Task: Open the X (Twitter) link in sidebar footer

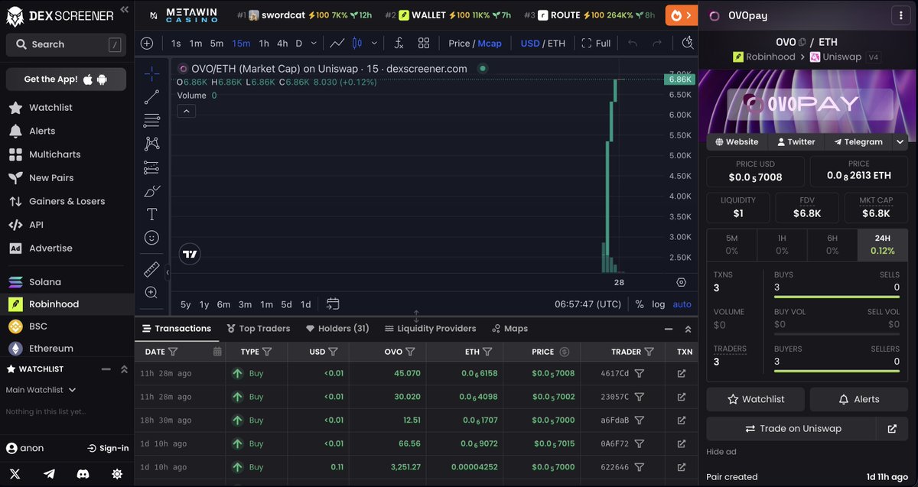Action: coord(15,474)
